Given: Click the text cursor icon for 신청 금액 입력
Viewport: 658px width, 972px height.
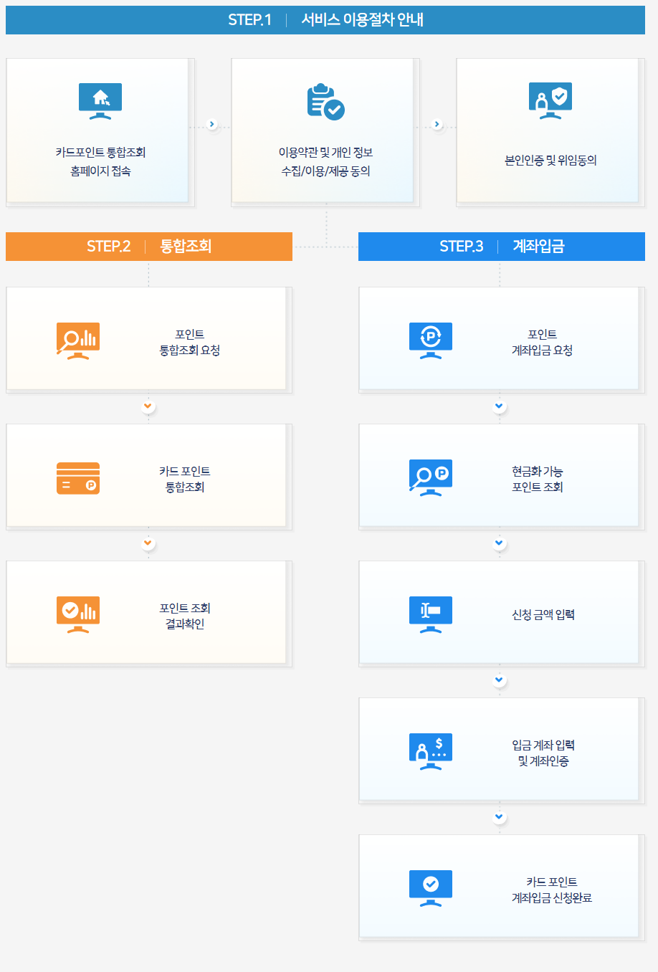Looking at the screenshot, I should coord(431,614).
